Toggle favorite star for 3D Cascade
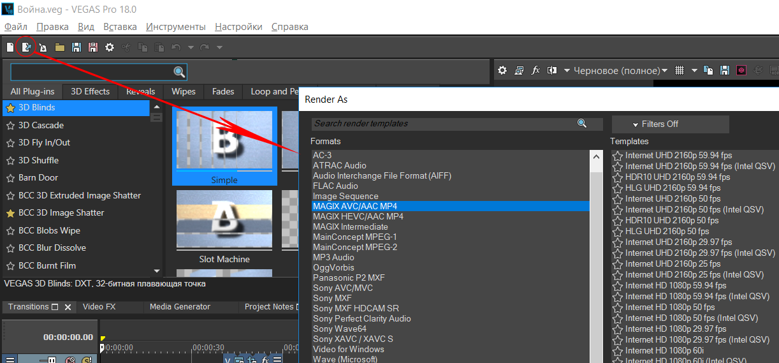This screenshot has width=779, height=363. (10, 126)
